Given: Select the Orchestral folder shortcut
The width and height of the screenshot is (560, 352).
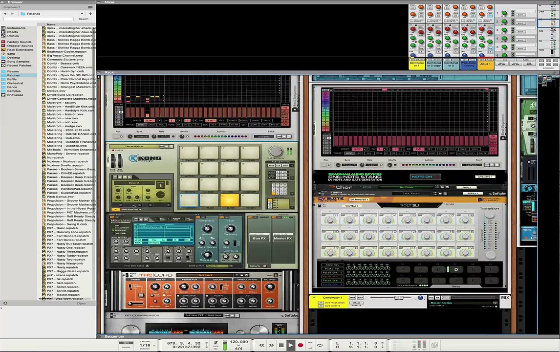Looking at the screenshot, I should (x=15, y=83).
